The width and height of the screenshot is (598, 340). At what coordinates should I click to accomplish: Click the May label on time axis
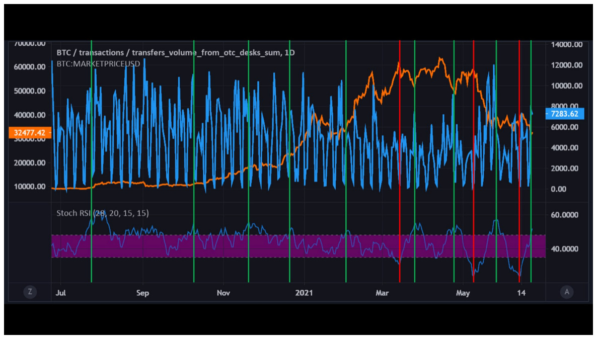pyautogui.click(x=463, y=293)
